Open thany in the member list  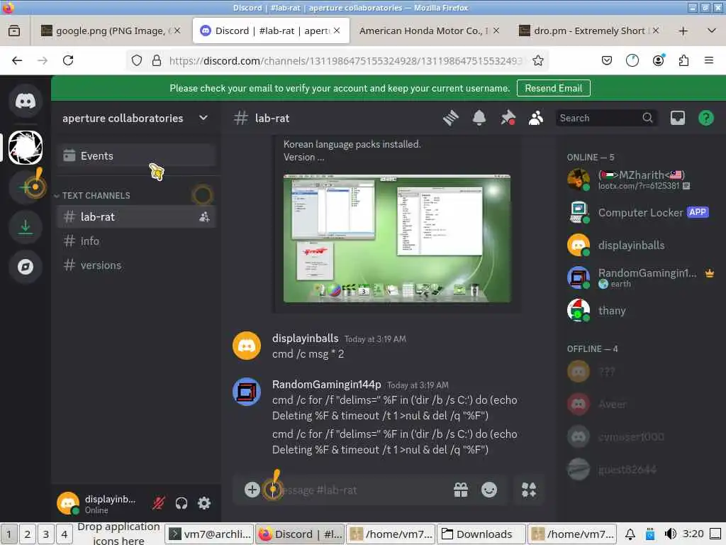(641, 311)
